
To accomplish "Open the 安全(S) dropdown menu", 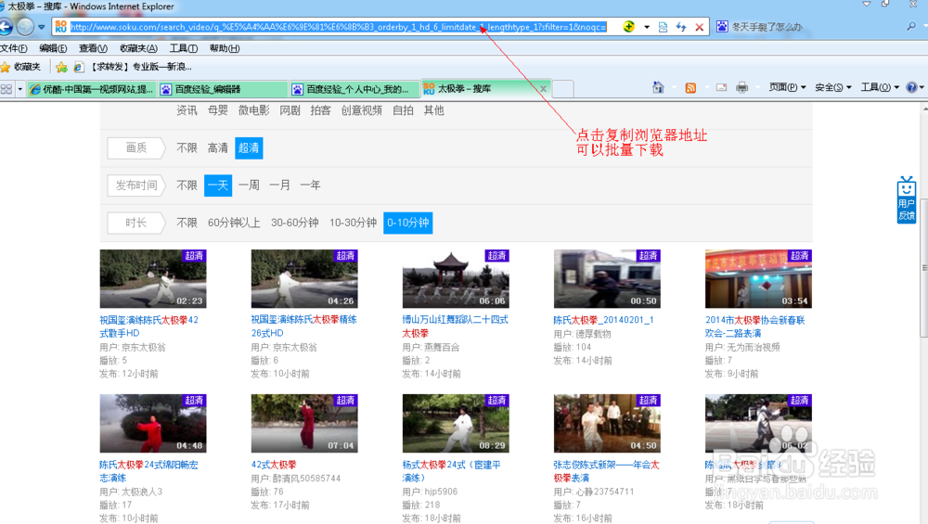I will pyautogui.click(x=833, y=87).
